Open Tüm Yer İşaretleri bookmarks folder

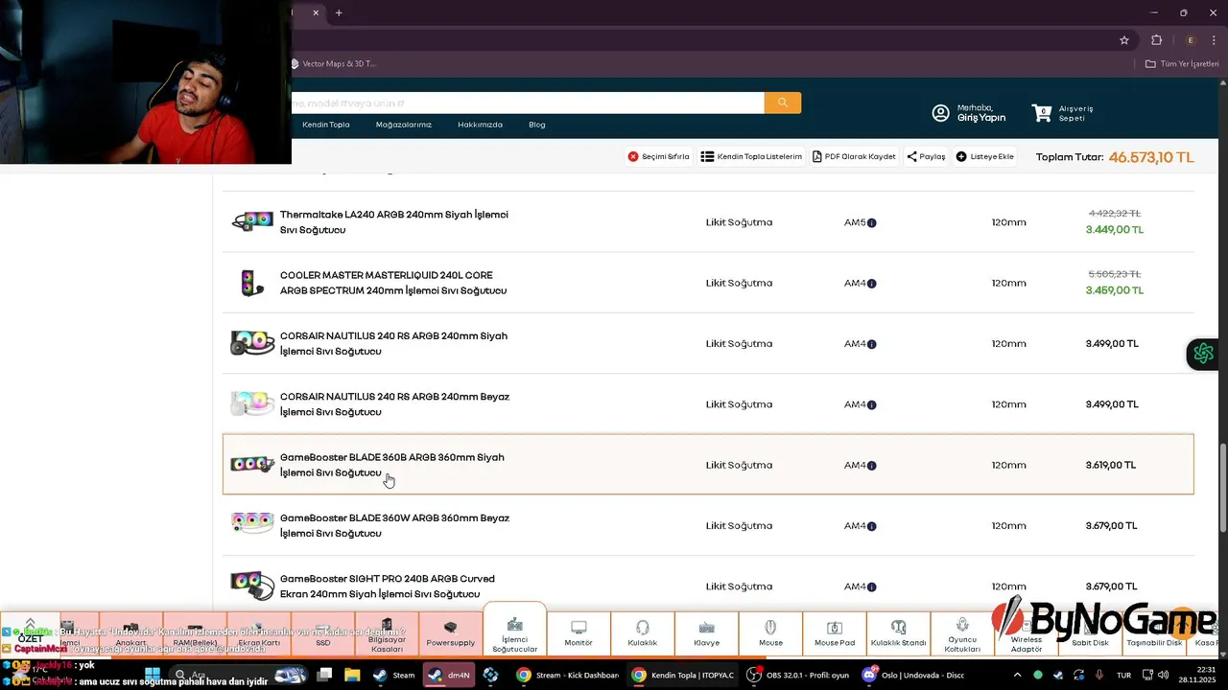[x=1182, y=64]
